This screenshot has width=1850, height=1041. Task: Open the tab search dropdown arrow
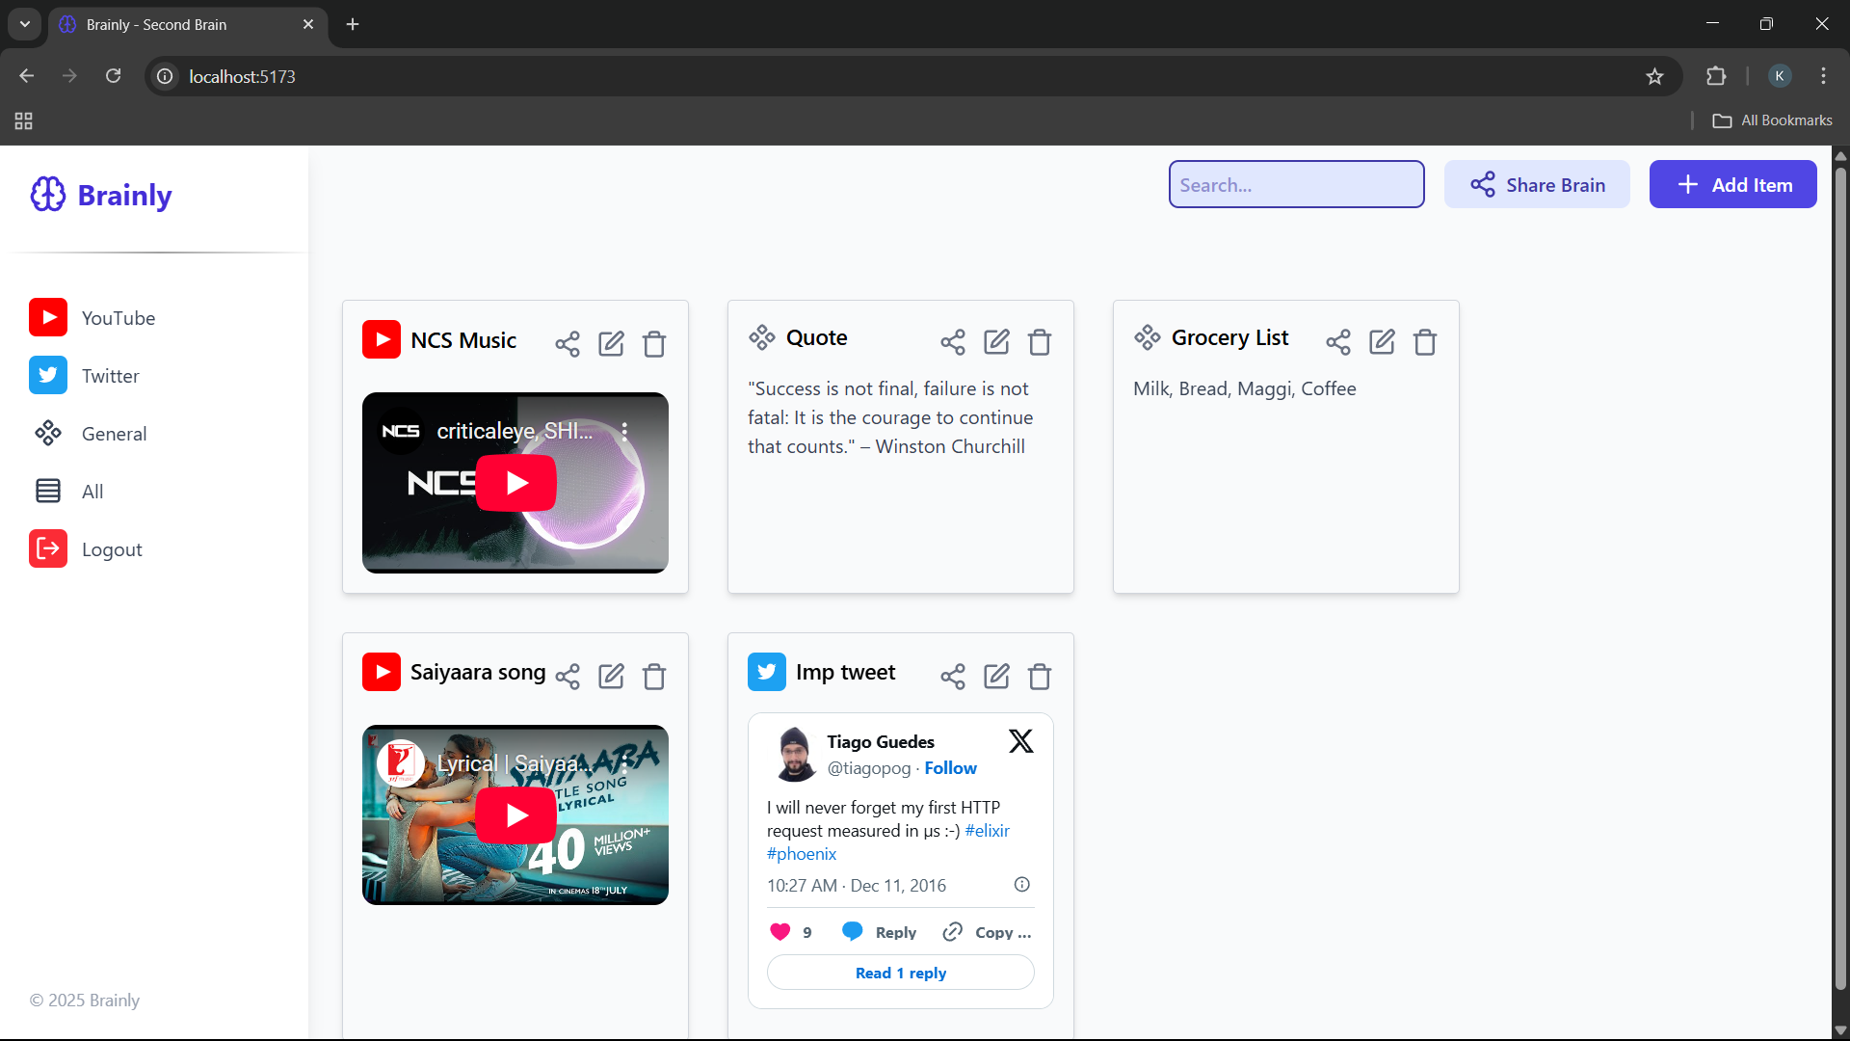(x=25, y=24)
